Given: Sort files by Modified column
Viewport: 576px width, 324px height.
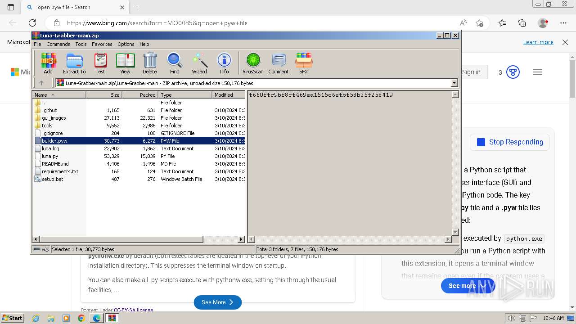Looking at the screenshot, I should pos(229,94).
